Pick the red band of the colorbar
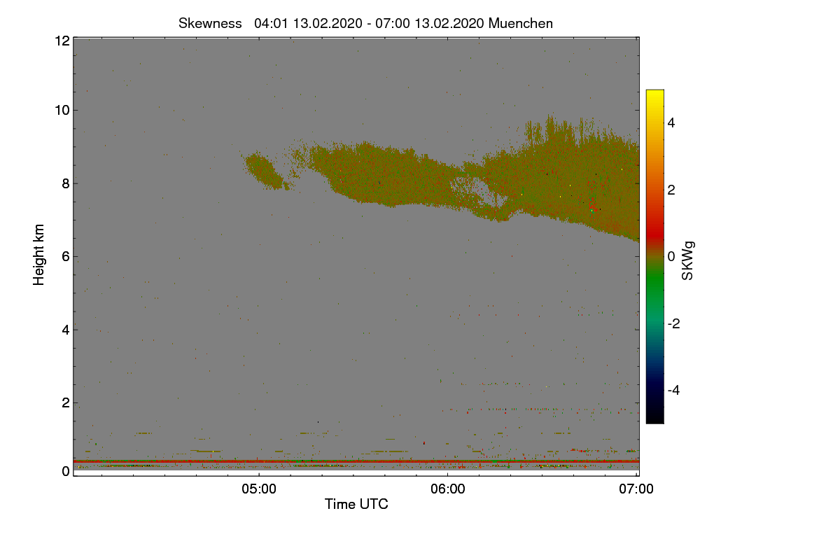This screenshot has width=840, height=560. [654, 232]
